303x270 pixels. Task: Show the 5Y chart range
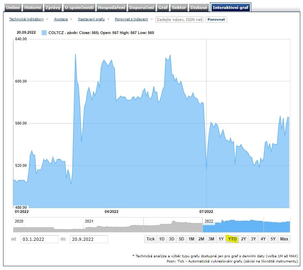(273, 239)
